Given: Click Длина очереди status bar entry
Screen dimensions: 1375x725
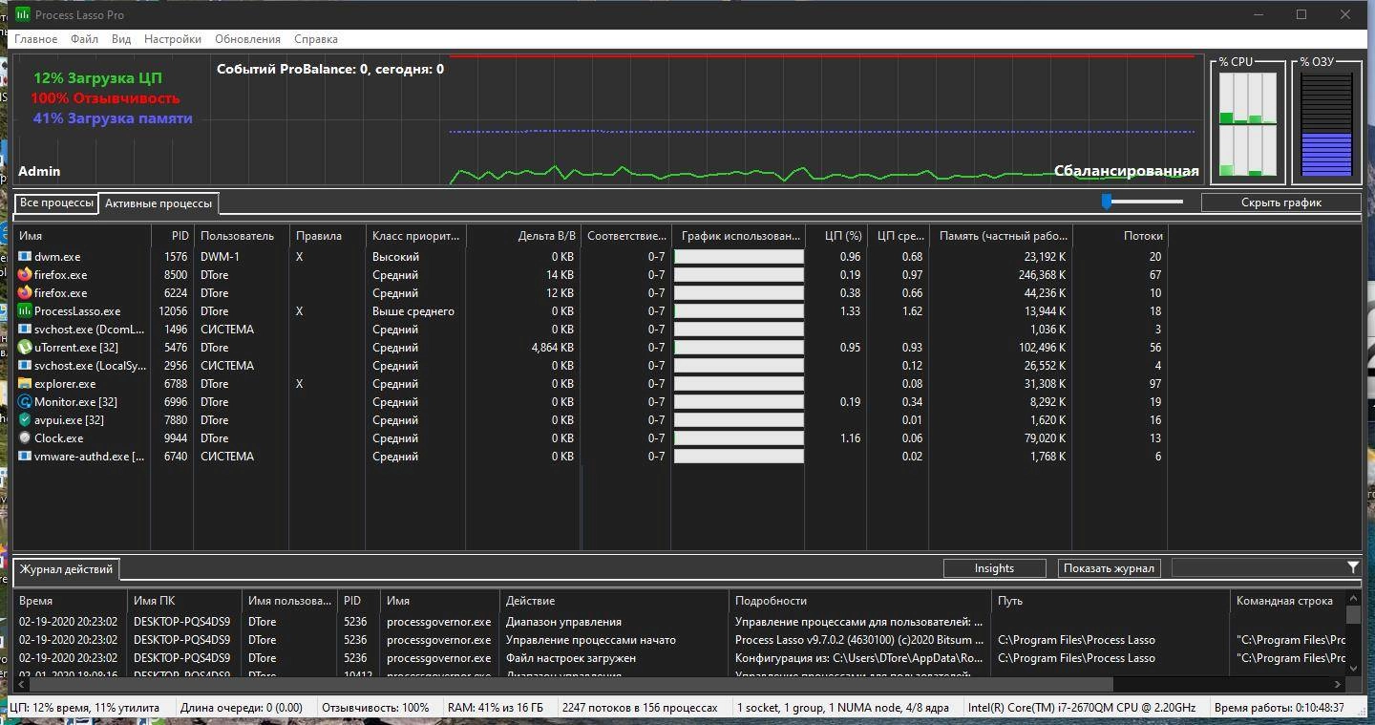Looking at the screenshot, I should [242, 708].
